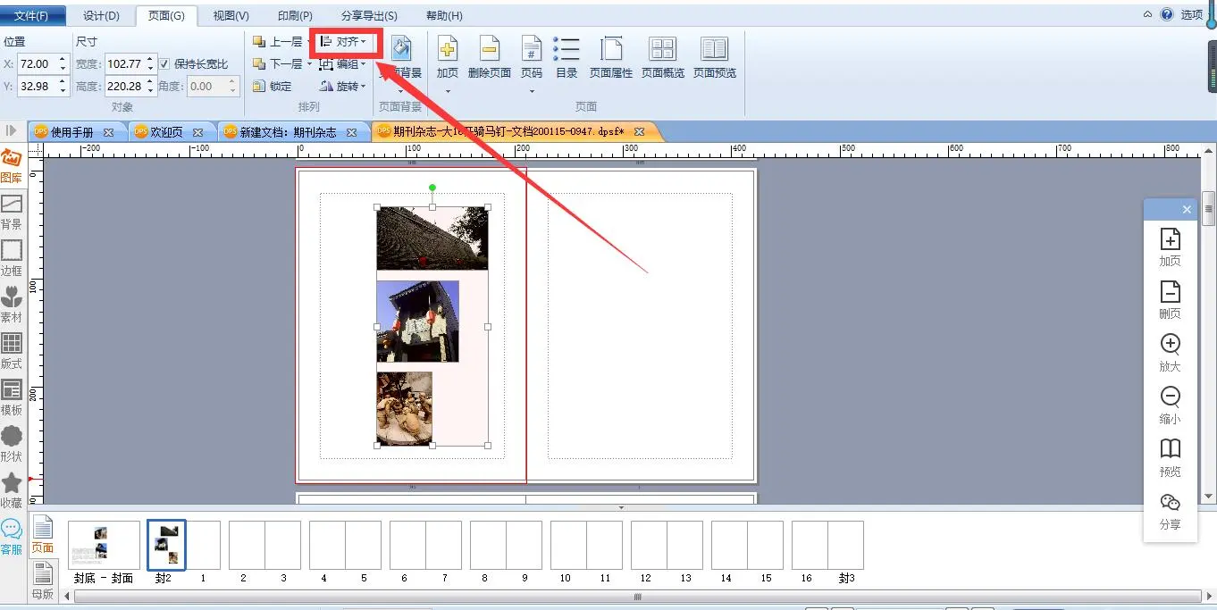
Task: Open the 模板 template panel
Action: 12,399
